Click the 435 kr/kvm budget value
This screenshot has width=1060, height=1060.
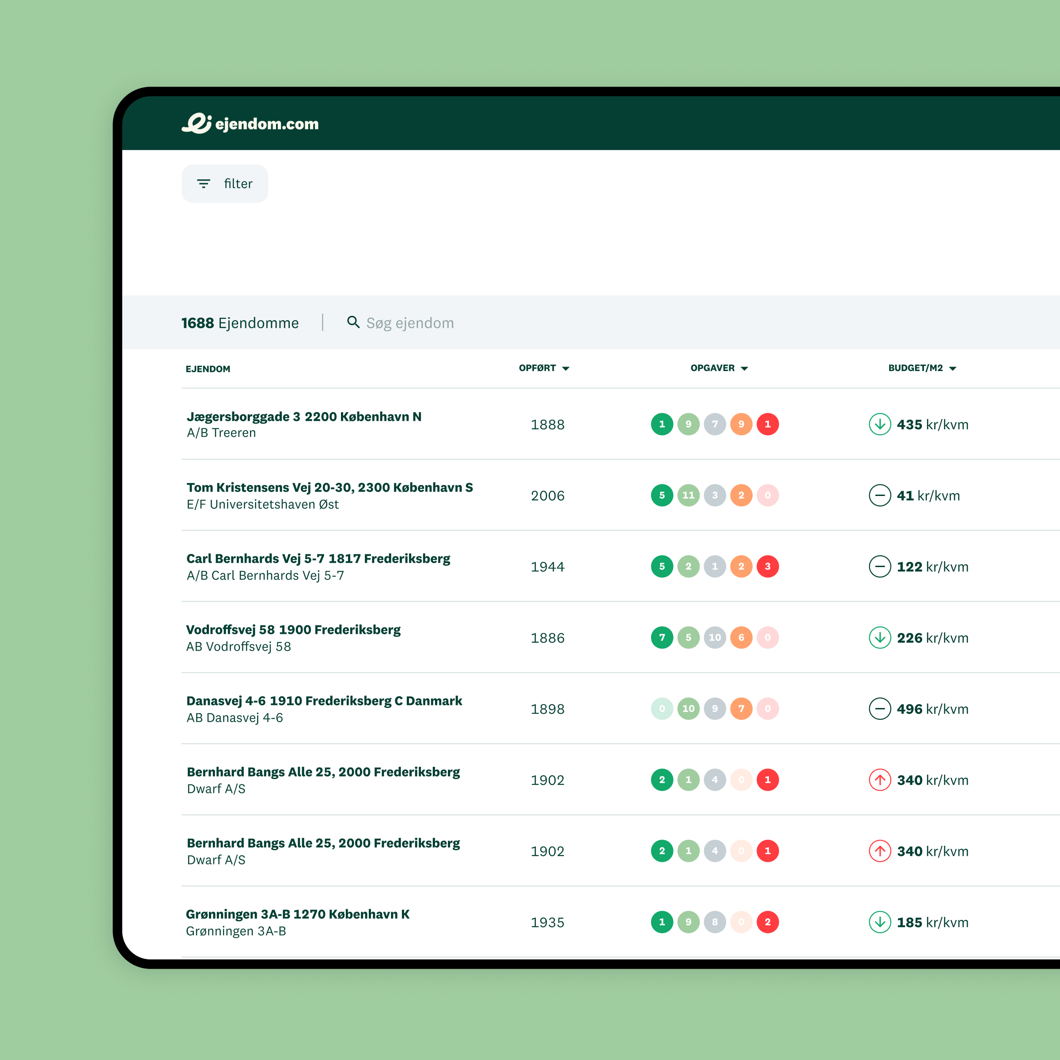point(933,424)
